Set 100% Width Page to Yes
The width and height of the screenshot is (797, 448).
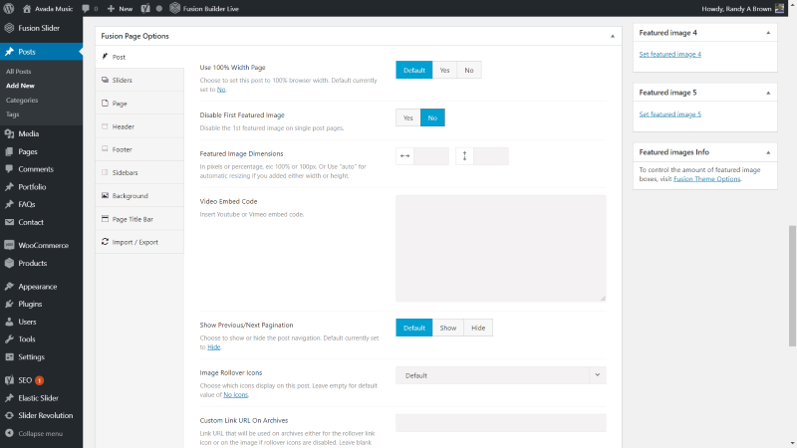444,70
